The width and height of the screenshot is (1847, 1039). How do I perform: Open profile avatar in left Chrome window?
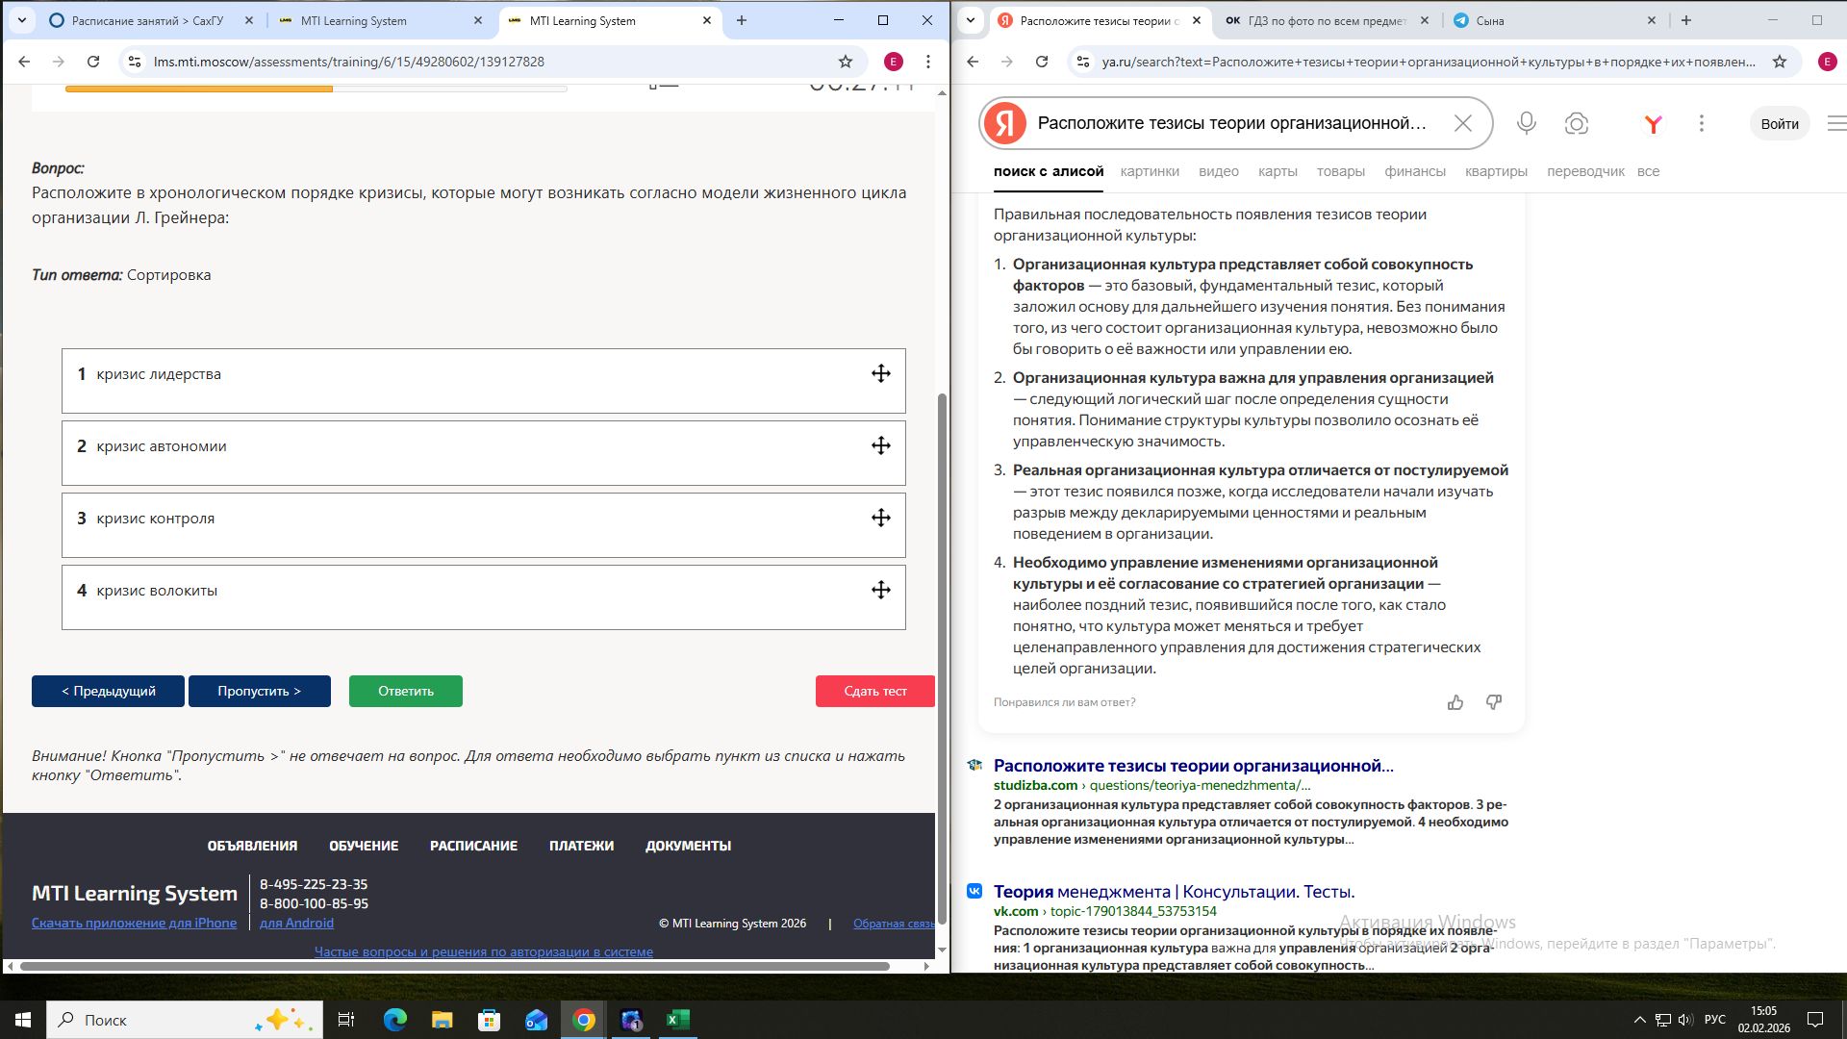(x=893, y=62)
